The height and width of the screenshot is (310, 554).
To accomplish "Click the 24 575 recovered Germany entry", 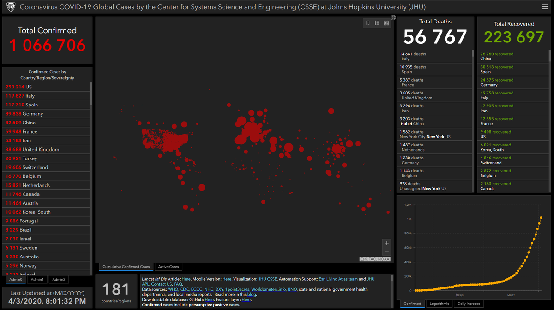I will [514, 82].
